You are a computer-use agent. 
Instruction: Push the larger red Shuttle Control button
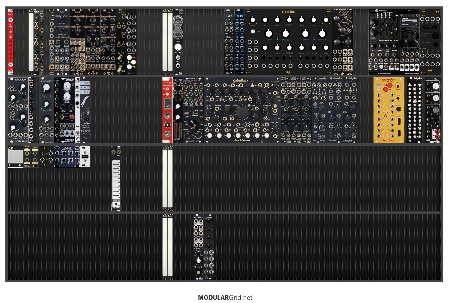pyautogui.click(x=390, y=86)
